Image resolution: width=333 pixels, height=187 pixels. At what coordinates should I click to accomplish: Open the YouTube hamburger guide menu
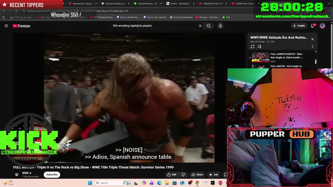coord(6,26)
